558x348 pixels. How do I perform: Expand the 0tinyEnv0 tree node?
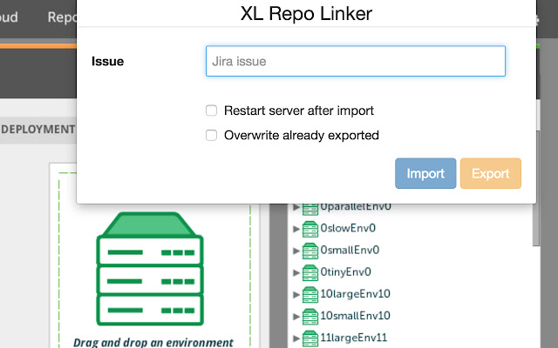pyautogui.click(x=296, y=272)
